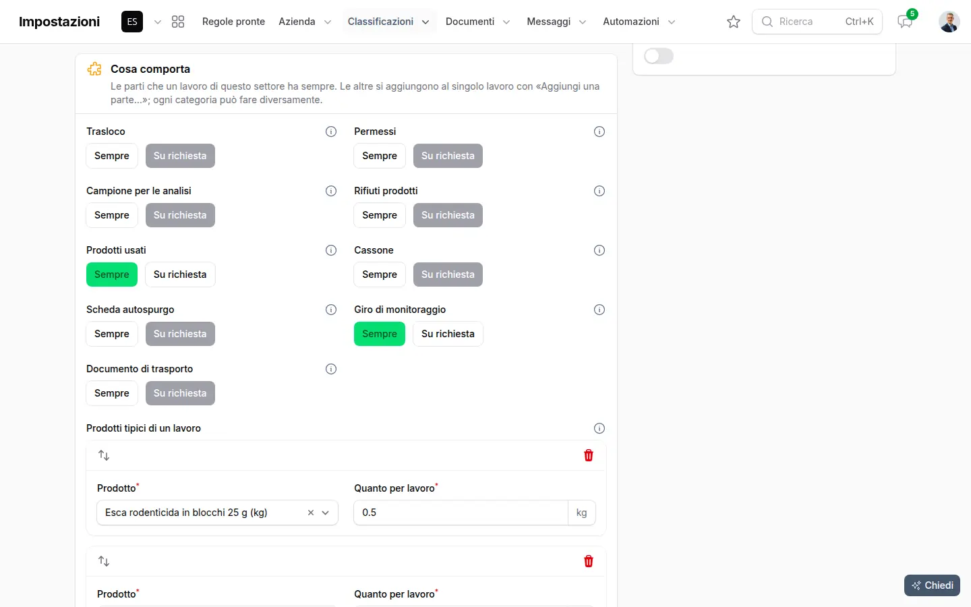Show info for Prodotti tipici di un lavoro
971x607 pixels.
click(x=599, y=428)
